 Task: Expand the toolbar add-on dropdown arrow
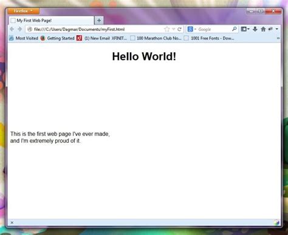(x=277, y=29)
